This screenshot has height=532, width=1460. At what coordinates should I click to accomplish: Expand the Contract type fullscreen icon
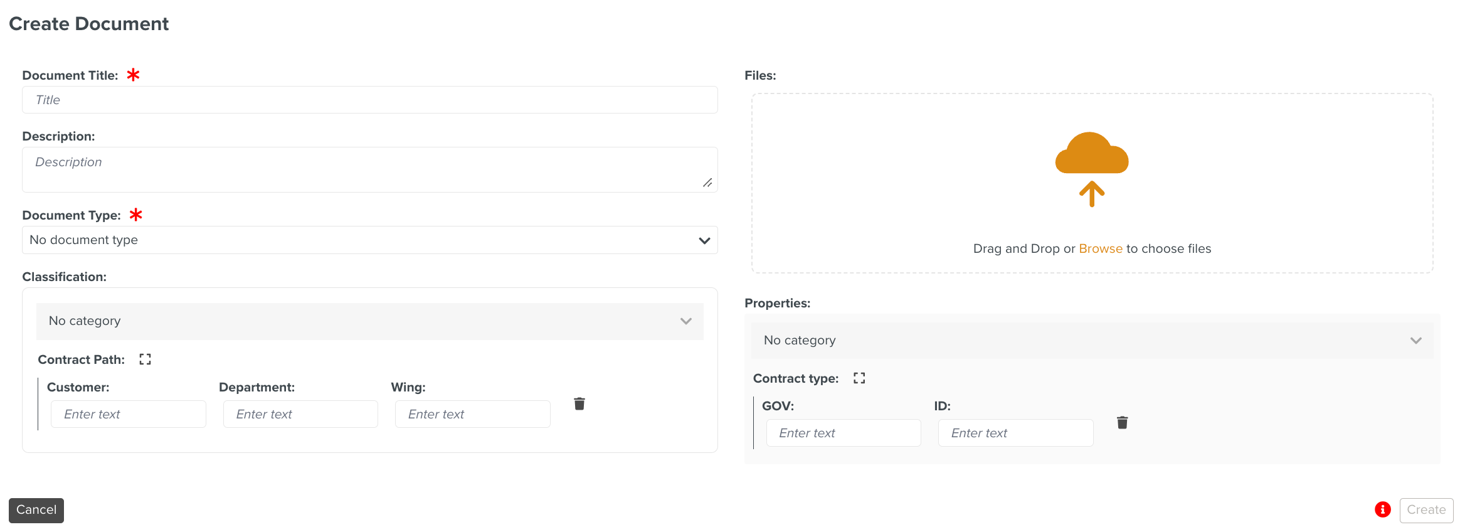(859, 378)
